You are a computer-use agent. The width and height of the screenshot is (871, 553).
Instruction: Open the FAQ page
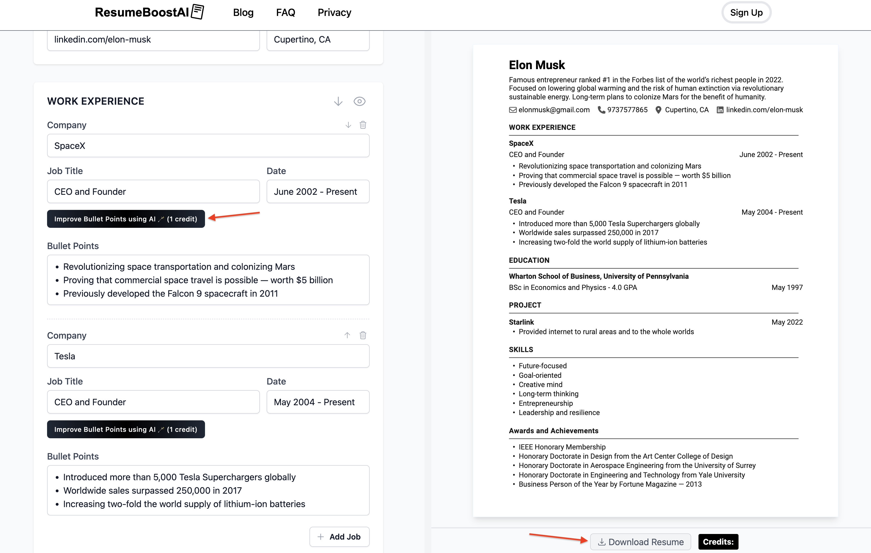click(285, 12)
